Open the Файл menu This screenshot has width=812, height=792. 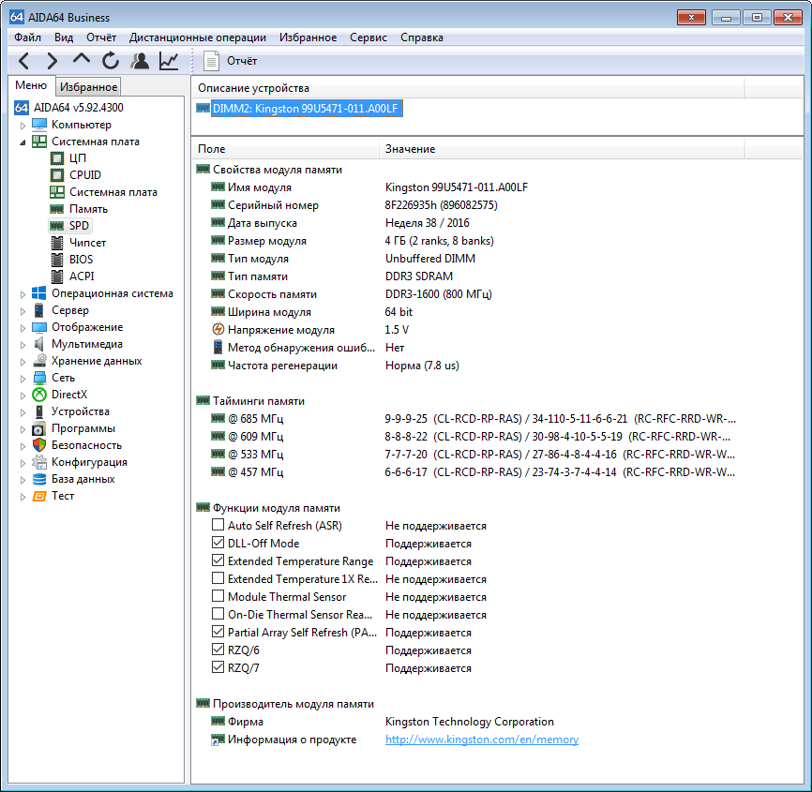pos(27,37)
